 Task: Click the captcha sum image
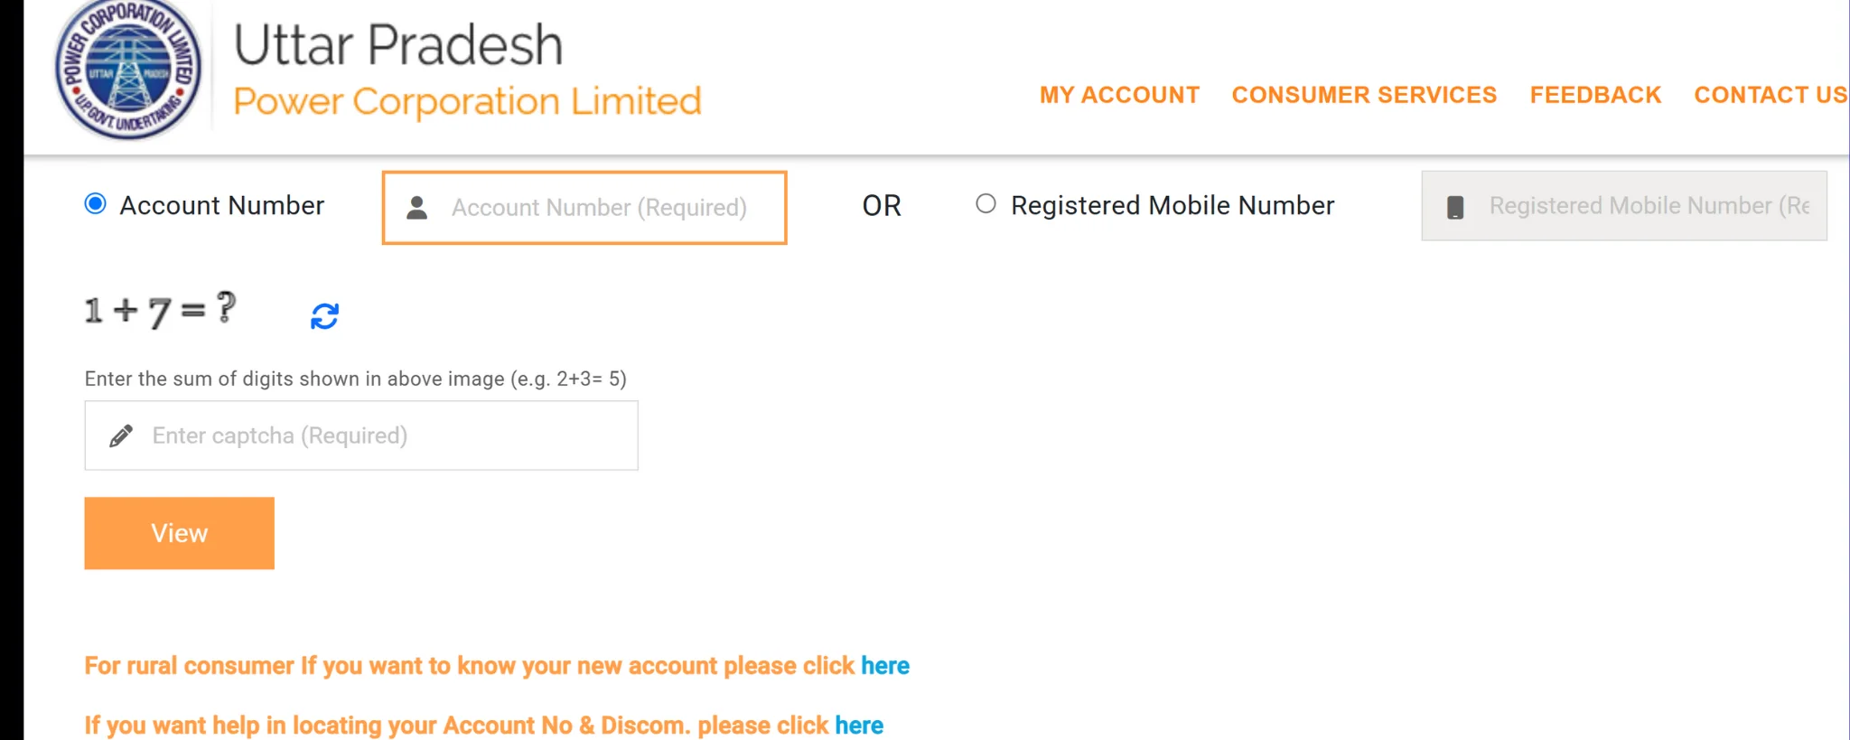[x=161, y=311]
